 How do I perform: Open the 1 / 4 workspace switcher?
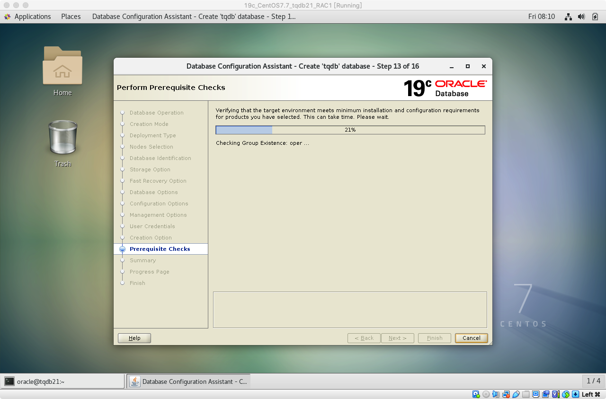click(593, 381)
